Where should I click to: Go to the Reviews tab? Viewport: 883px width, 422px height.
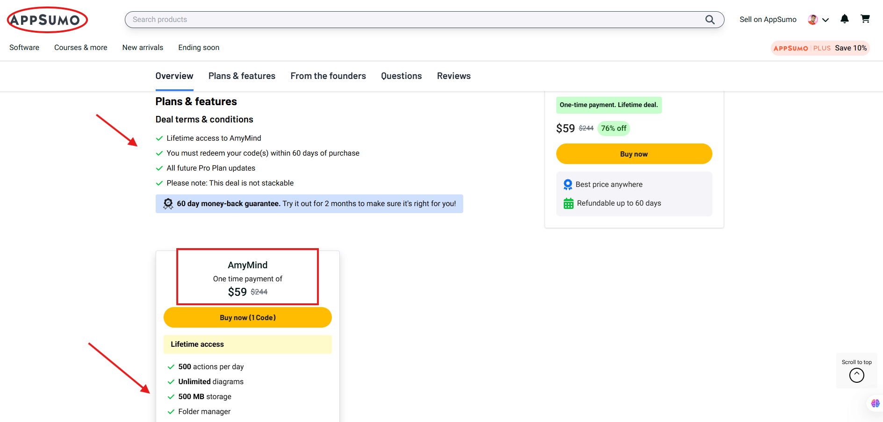(x=453, y=76)
